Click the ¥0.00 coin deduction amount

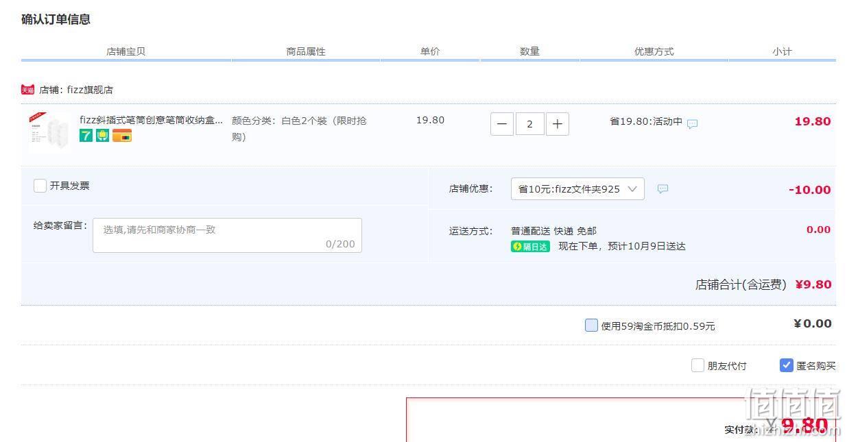click(x=813, y=323)
